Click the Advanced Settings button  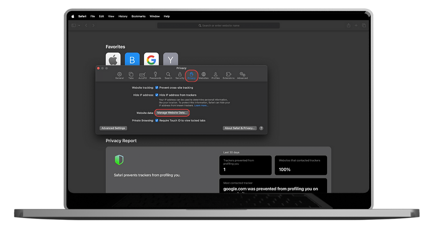pyautogui.click(x=113, y=128)
